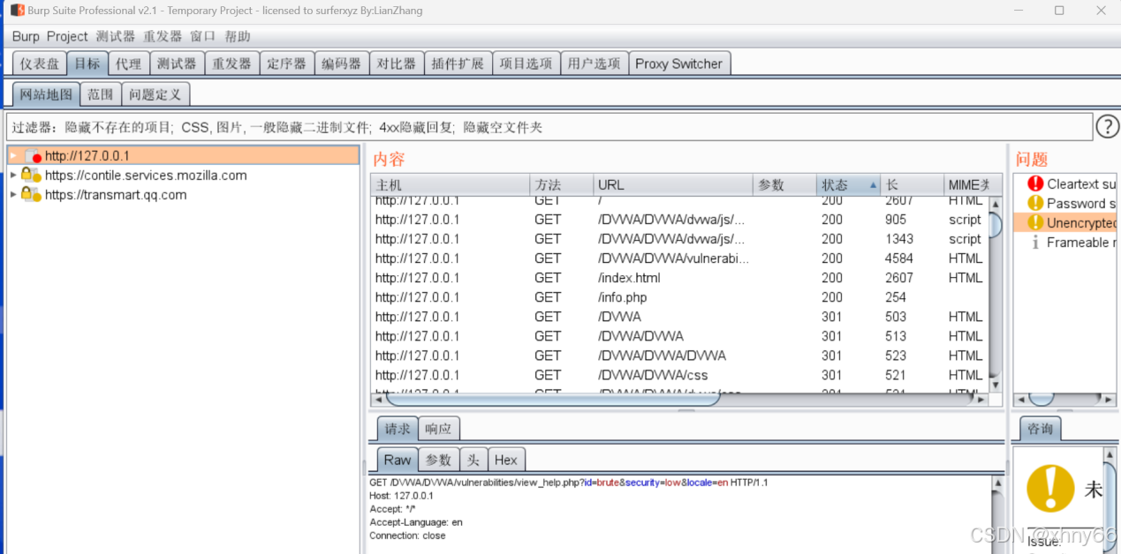Image resolution: width=1121 pixels, height=554 pixels.
Task: Click the red alert icon beside Cleartext issue
Action: pos(1035,184)
